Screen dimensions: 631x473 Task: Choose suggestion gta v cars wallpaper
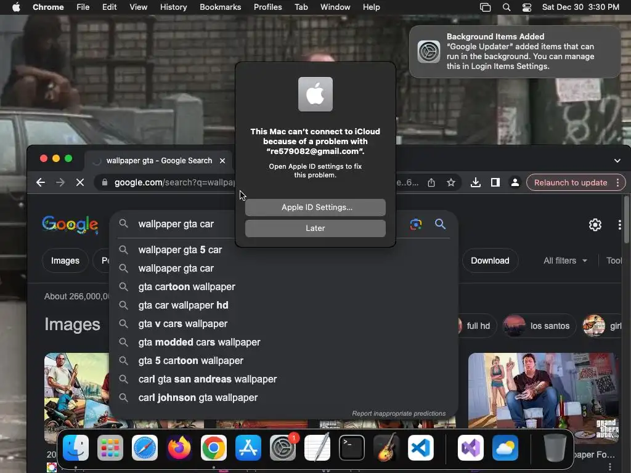click(182, 324)
